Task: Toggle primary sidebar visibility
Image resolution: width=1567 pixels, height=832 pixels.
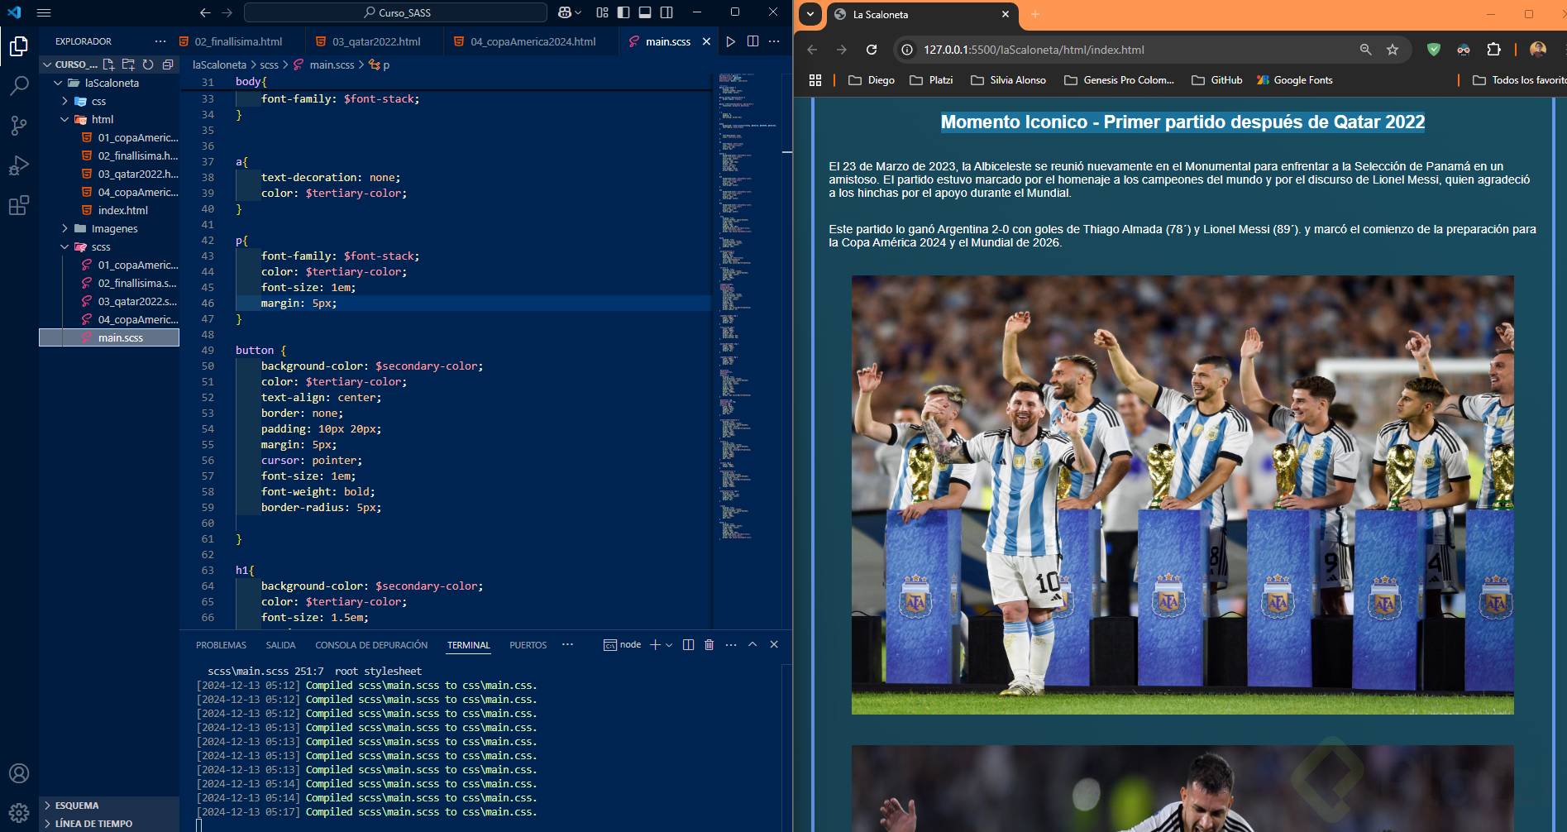Action: pos(623,12)
